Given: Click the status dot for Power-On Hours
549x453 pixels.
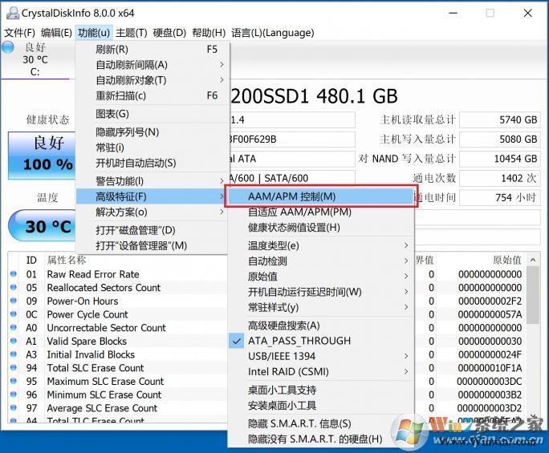Looking at the screenshot, I should [x=14, y=301].
